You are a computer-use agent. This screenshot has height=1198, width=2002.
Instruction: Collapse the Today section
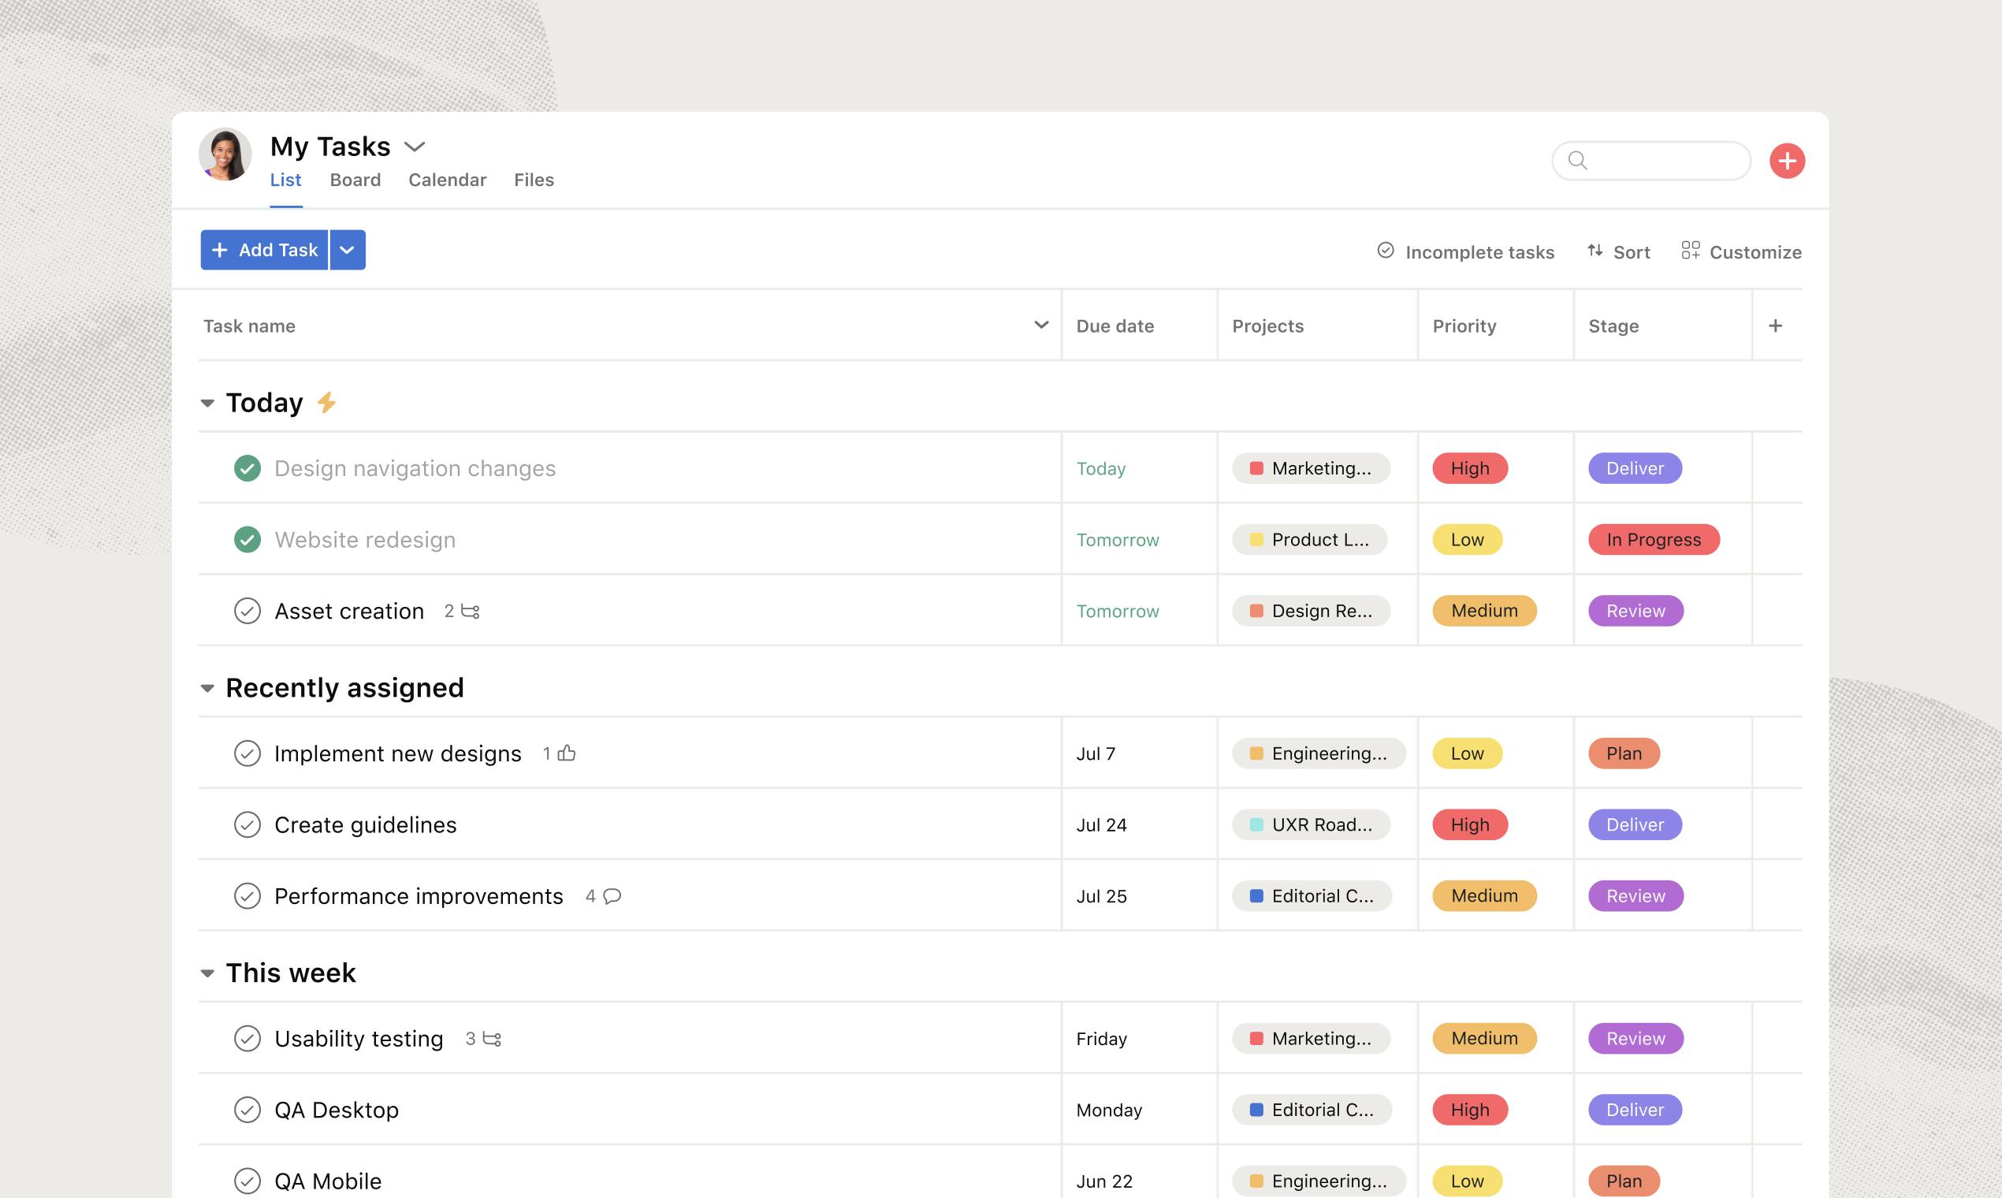[207, 403]
